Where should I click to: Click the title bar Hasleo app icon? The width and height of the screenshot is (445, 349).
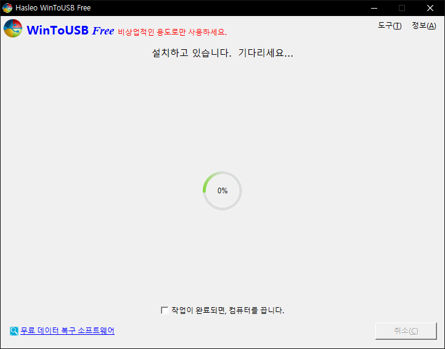point(7,8)
